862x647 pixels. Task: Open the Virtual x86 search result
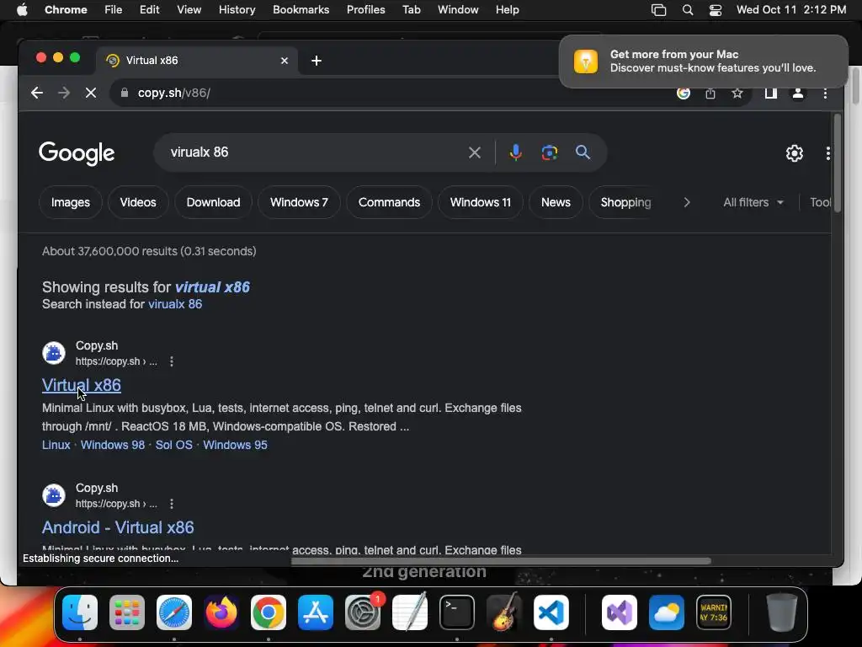pyautogui.click(x=82, y=385)
